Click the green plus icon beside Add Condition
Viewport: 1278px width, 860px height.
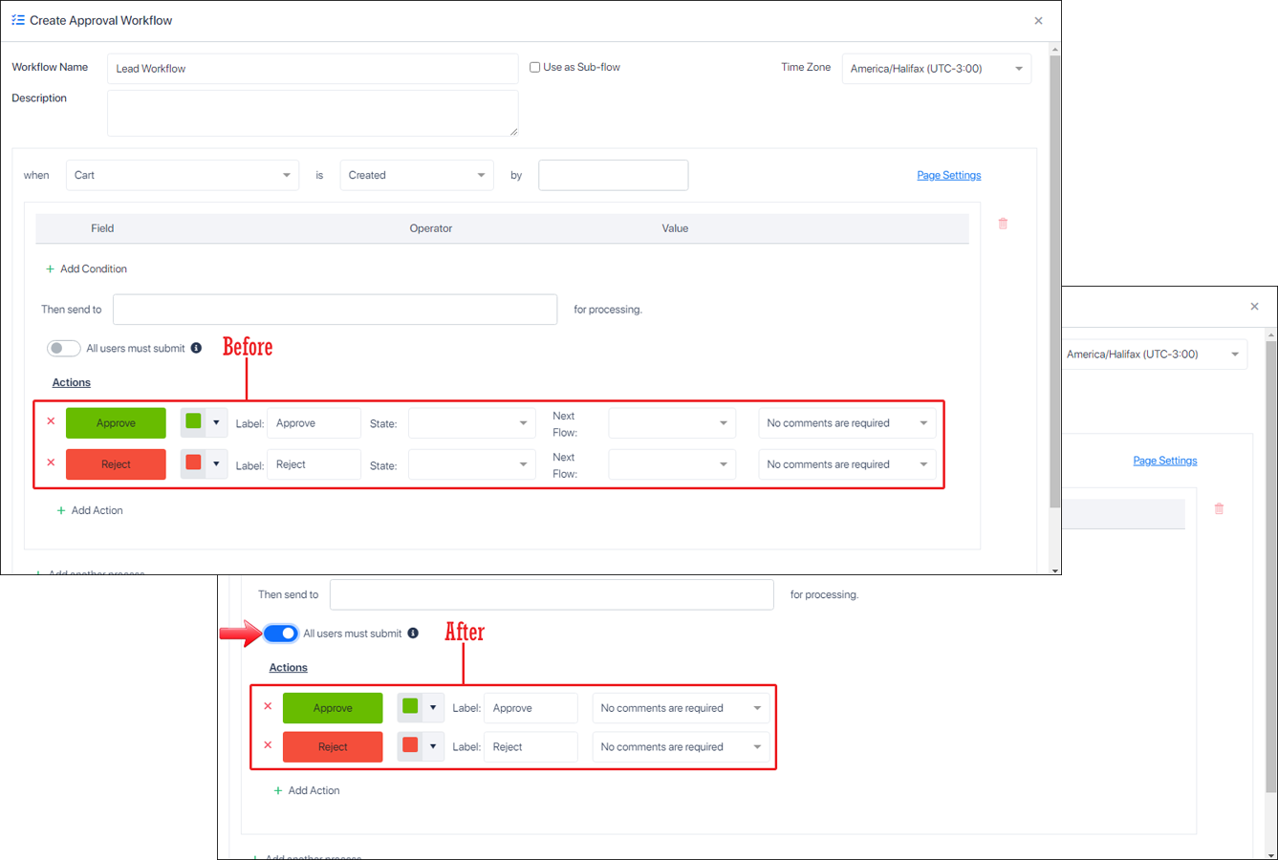coord(49,269)
